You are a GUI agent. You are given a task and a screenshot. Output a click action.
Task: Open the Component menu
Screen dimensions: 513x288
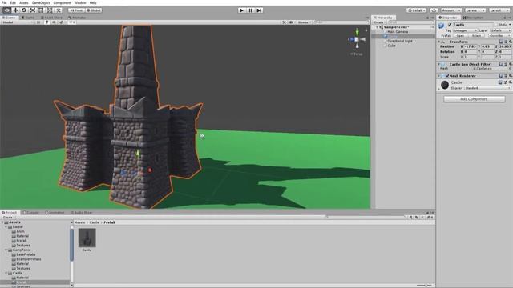62,2
